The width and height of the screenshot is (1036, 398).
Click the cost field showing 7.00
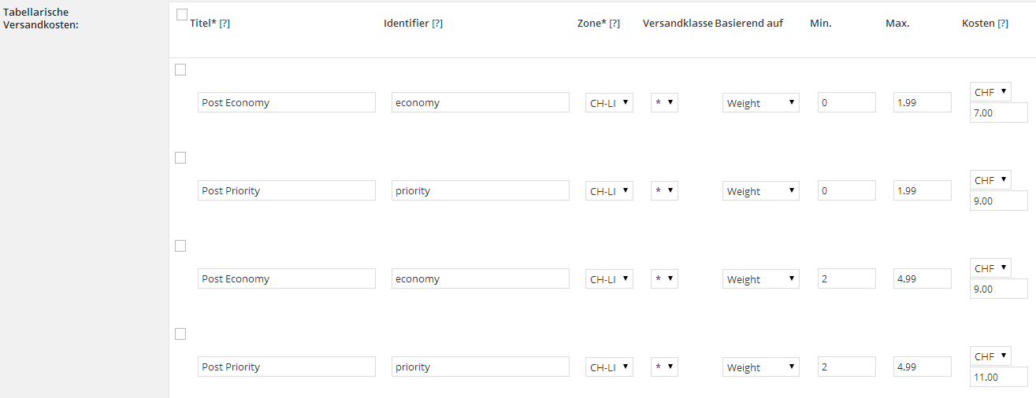pos(998,113)
